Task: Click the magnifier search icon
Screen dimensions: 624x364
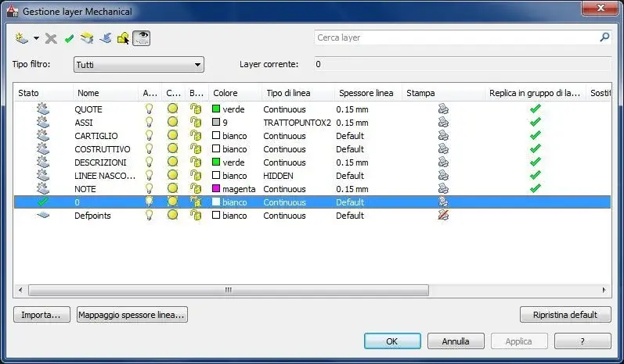Action: pos(604,37)
